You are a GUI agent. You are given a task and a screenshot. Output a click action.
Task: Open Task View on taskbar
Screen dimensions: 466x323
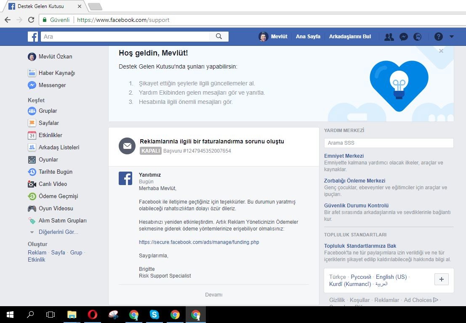(51, 315)
